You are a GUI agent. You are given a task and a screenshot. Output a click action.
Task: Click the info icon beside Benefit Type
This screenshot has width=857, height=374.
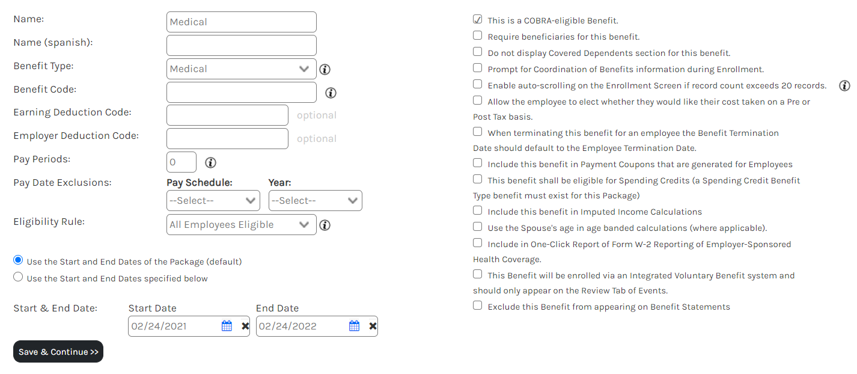pyautogui.click(x=325, y=69)
